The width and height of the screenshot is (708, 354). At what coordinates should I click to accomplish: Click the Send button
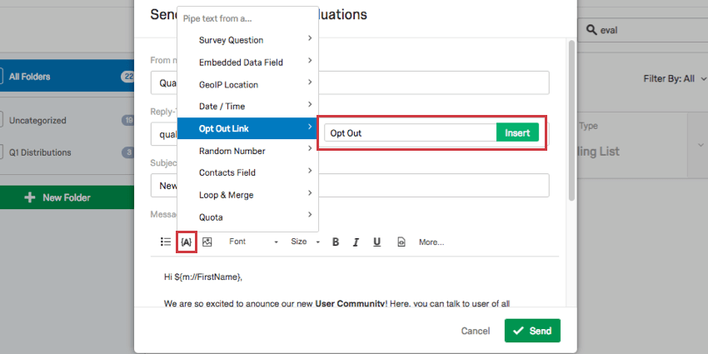(x=532, y=331)
